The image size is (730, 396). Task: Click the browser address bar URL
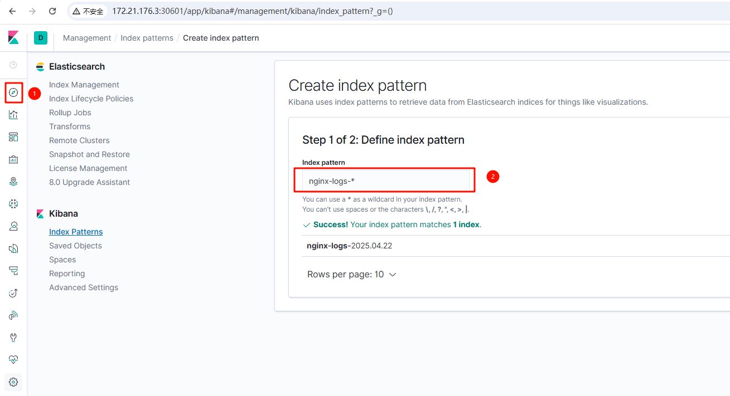click(x=253, y=11)
